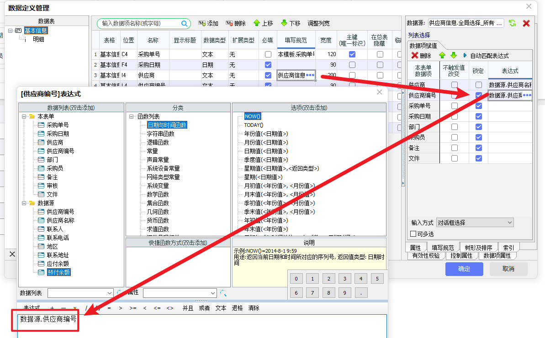Switch to the 数据项属性 tab

pyautogui.click(x=497, y=256)
